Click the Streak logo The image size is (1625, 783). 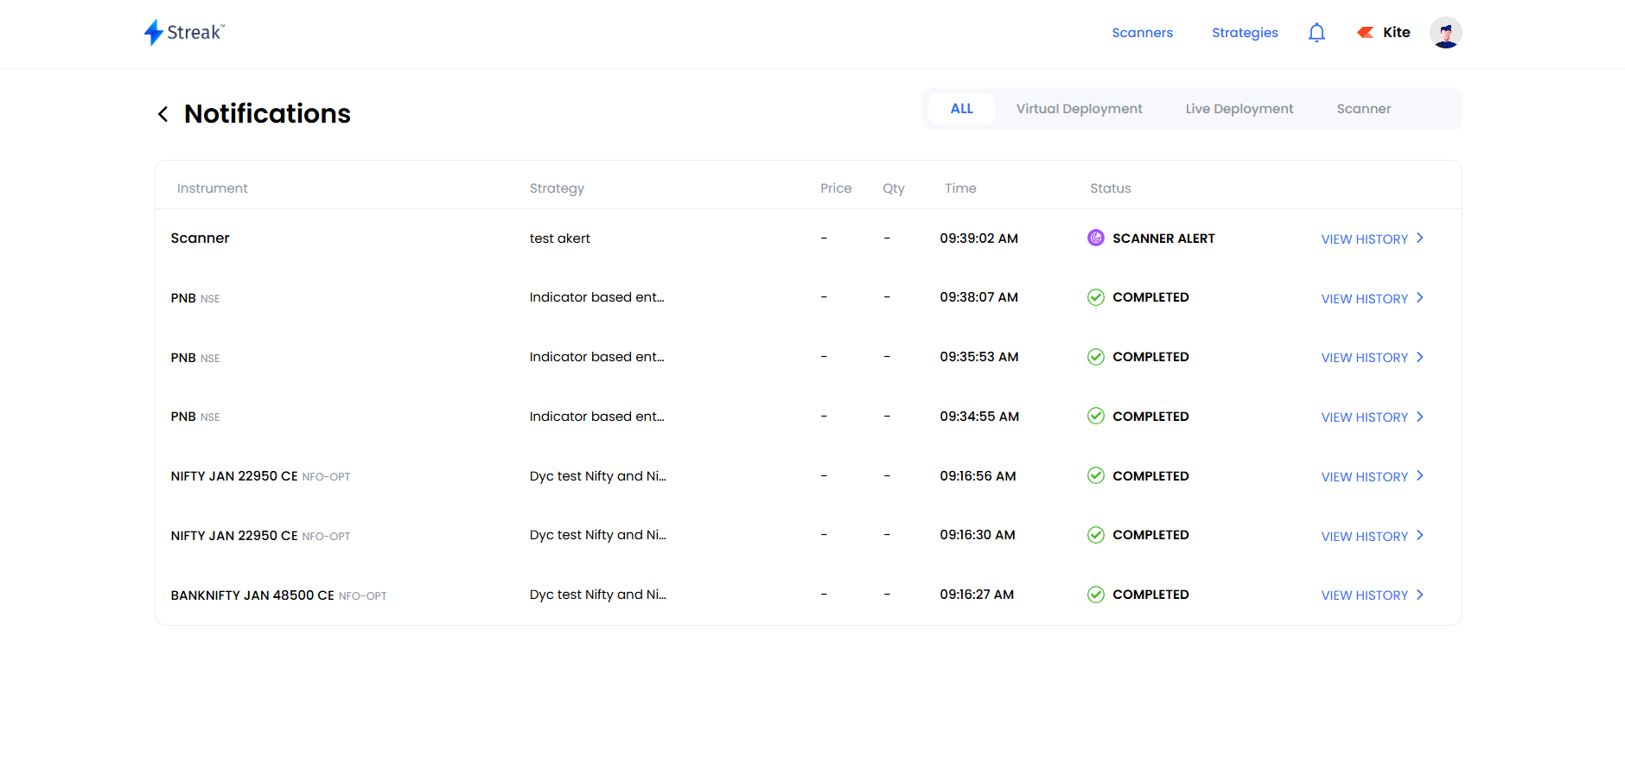[184, 33]
